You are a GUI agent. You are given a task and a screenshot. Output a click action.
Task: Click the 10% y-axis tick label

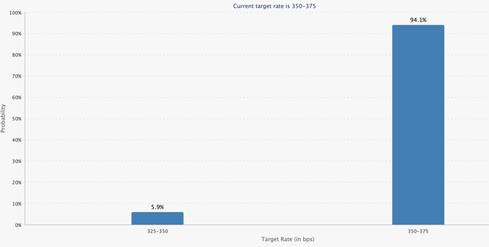16,204
